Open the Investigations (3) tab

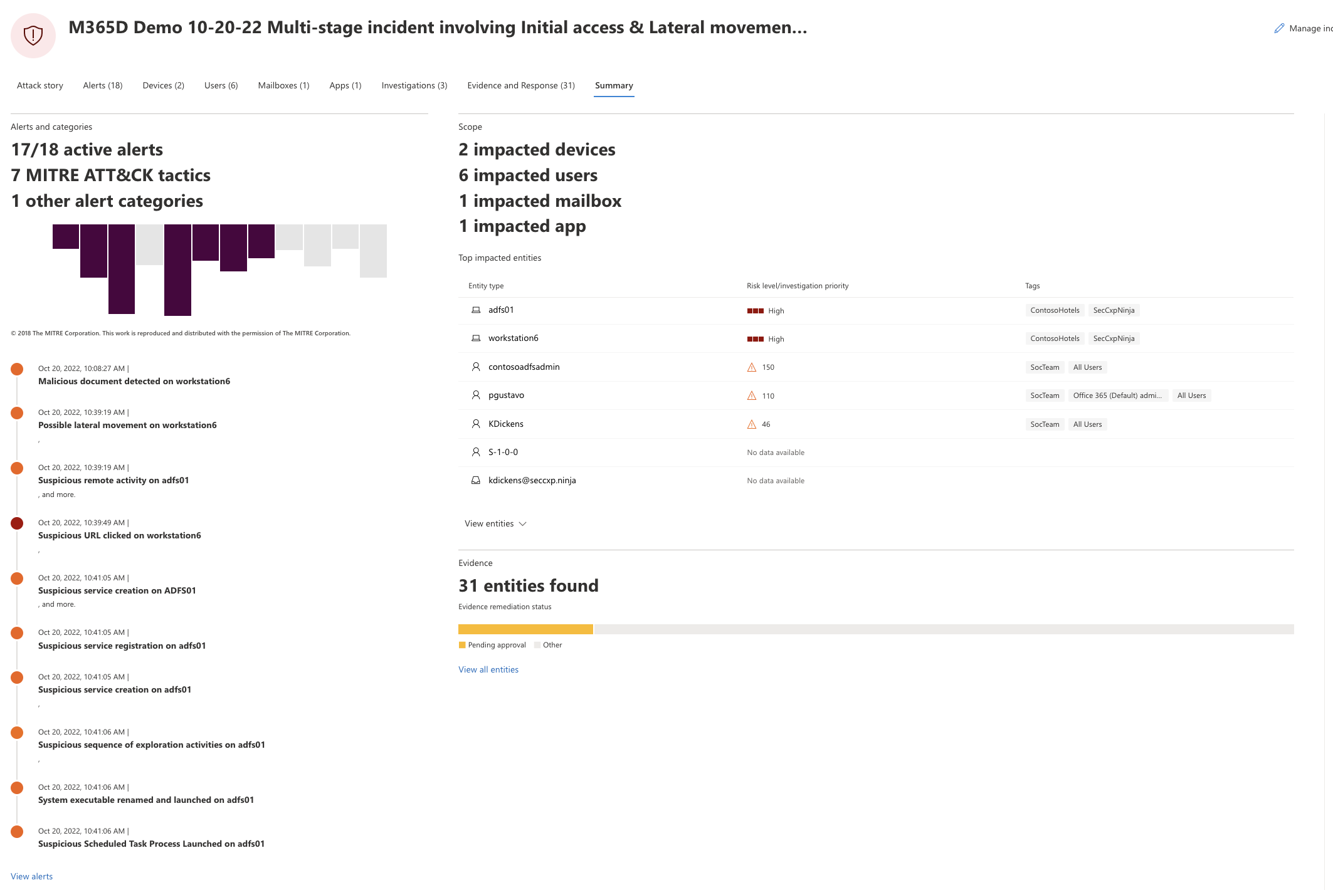pos(414,85)
